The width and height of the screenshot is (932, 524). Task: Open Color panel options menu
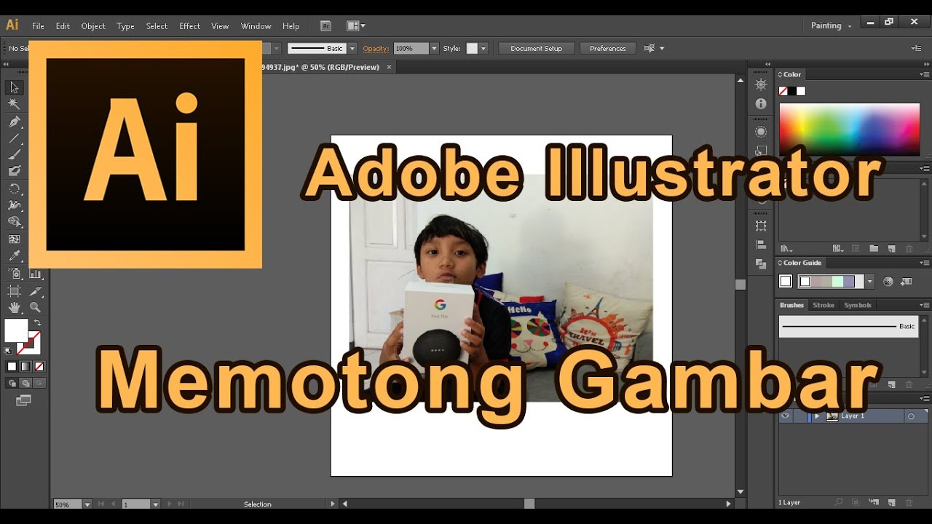[x=923, y=74]
